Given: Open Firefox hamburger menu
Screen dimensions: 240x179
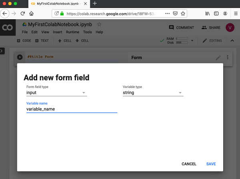Looking at the screenshot, I should 236,14.
